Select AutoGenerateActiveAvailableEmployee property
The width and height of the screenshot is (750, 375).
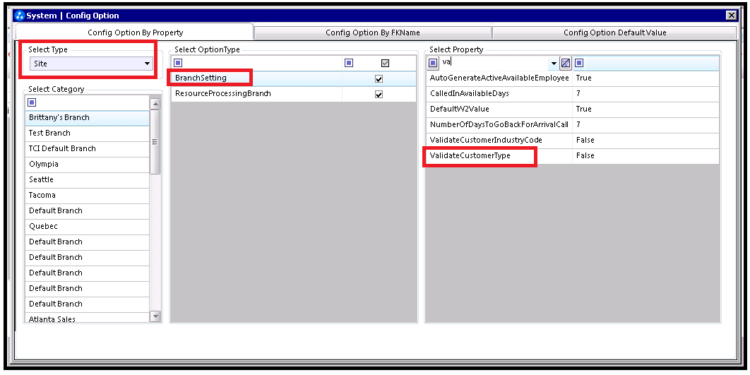pos(499,78)
